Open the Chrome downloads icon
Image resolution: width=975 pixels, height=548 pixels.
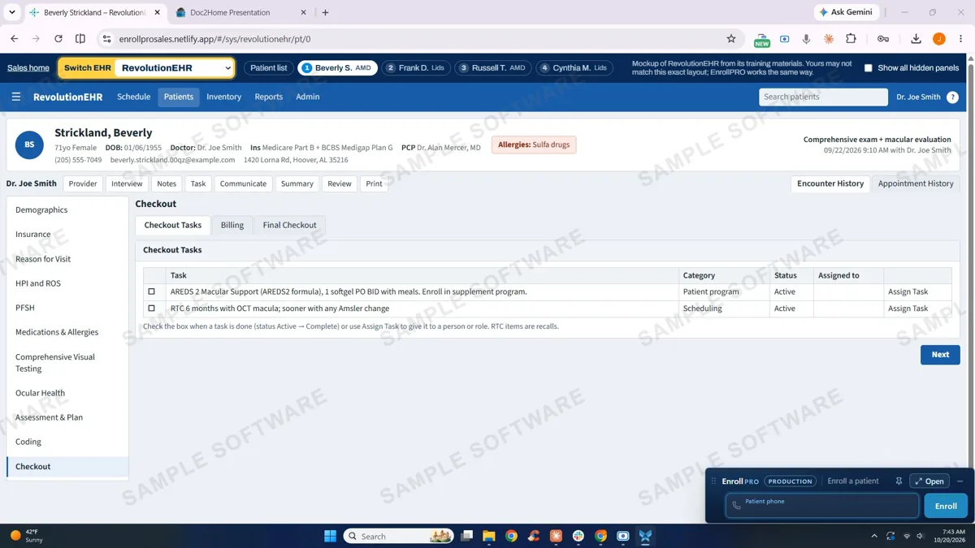click(x=916, y=39)
